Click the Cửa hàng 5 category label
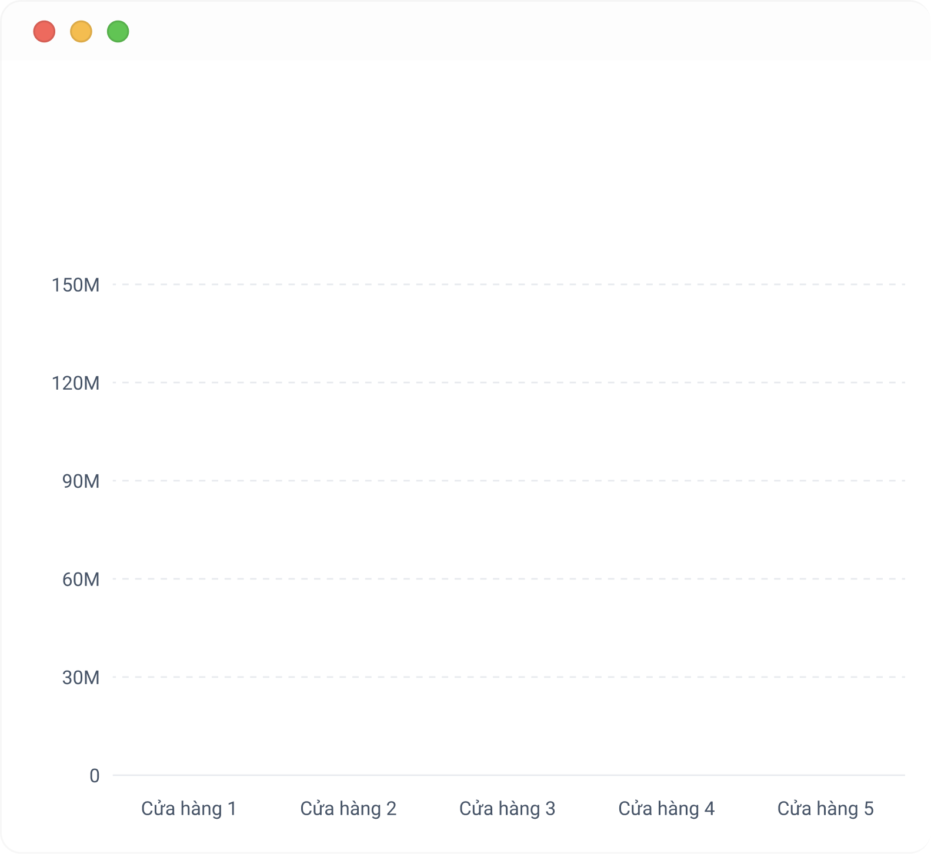The width and height of the screenshot is (931, 854). tap(825, 809)
